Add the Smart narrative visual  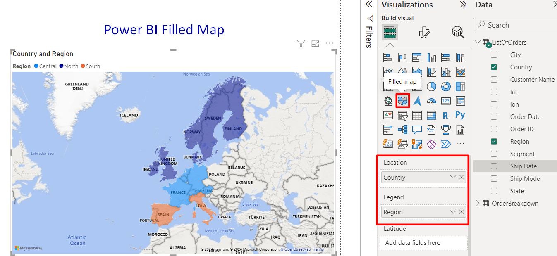(431, 130)
